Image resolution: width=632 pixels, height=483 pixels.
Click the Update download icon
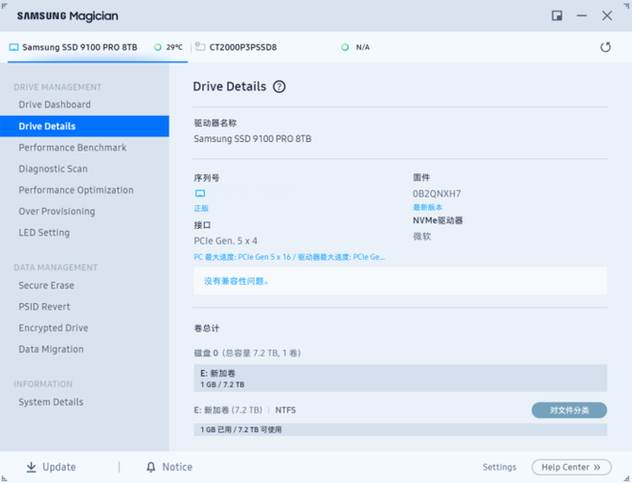[x=31, y=467]
